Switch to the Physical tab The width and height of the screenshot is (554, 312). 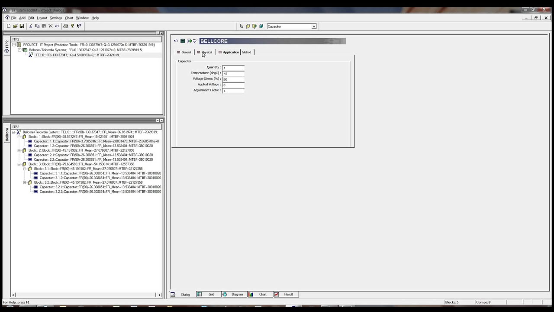point(205,52)
